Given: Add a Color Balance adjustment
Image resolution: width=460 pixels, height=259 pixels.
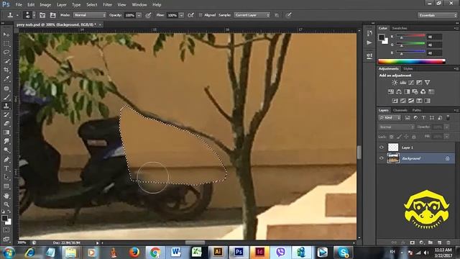Looking at the screenshot, I should click(x=399, y=91).
